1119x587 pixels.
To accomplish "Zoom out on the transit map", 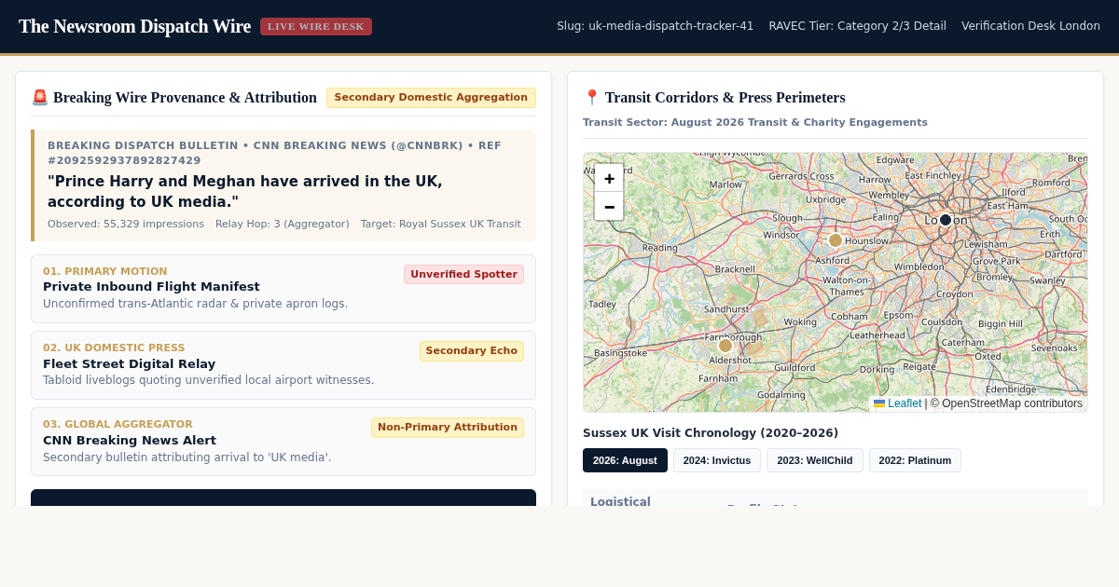I will (x=609, y=206).
